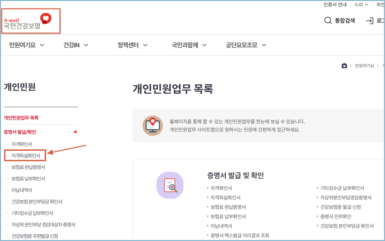Click the login arrow icon at top right

click(370, 21)
